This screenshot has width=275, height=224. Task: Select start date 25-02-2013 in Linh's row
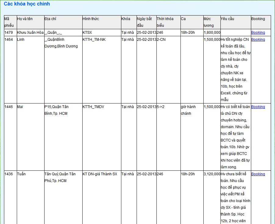click(x=147, y=40)
